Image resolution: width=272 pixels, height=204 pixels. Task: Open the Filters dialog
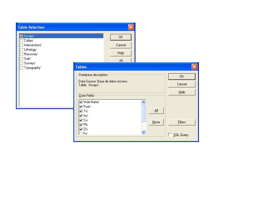182,122
